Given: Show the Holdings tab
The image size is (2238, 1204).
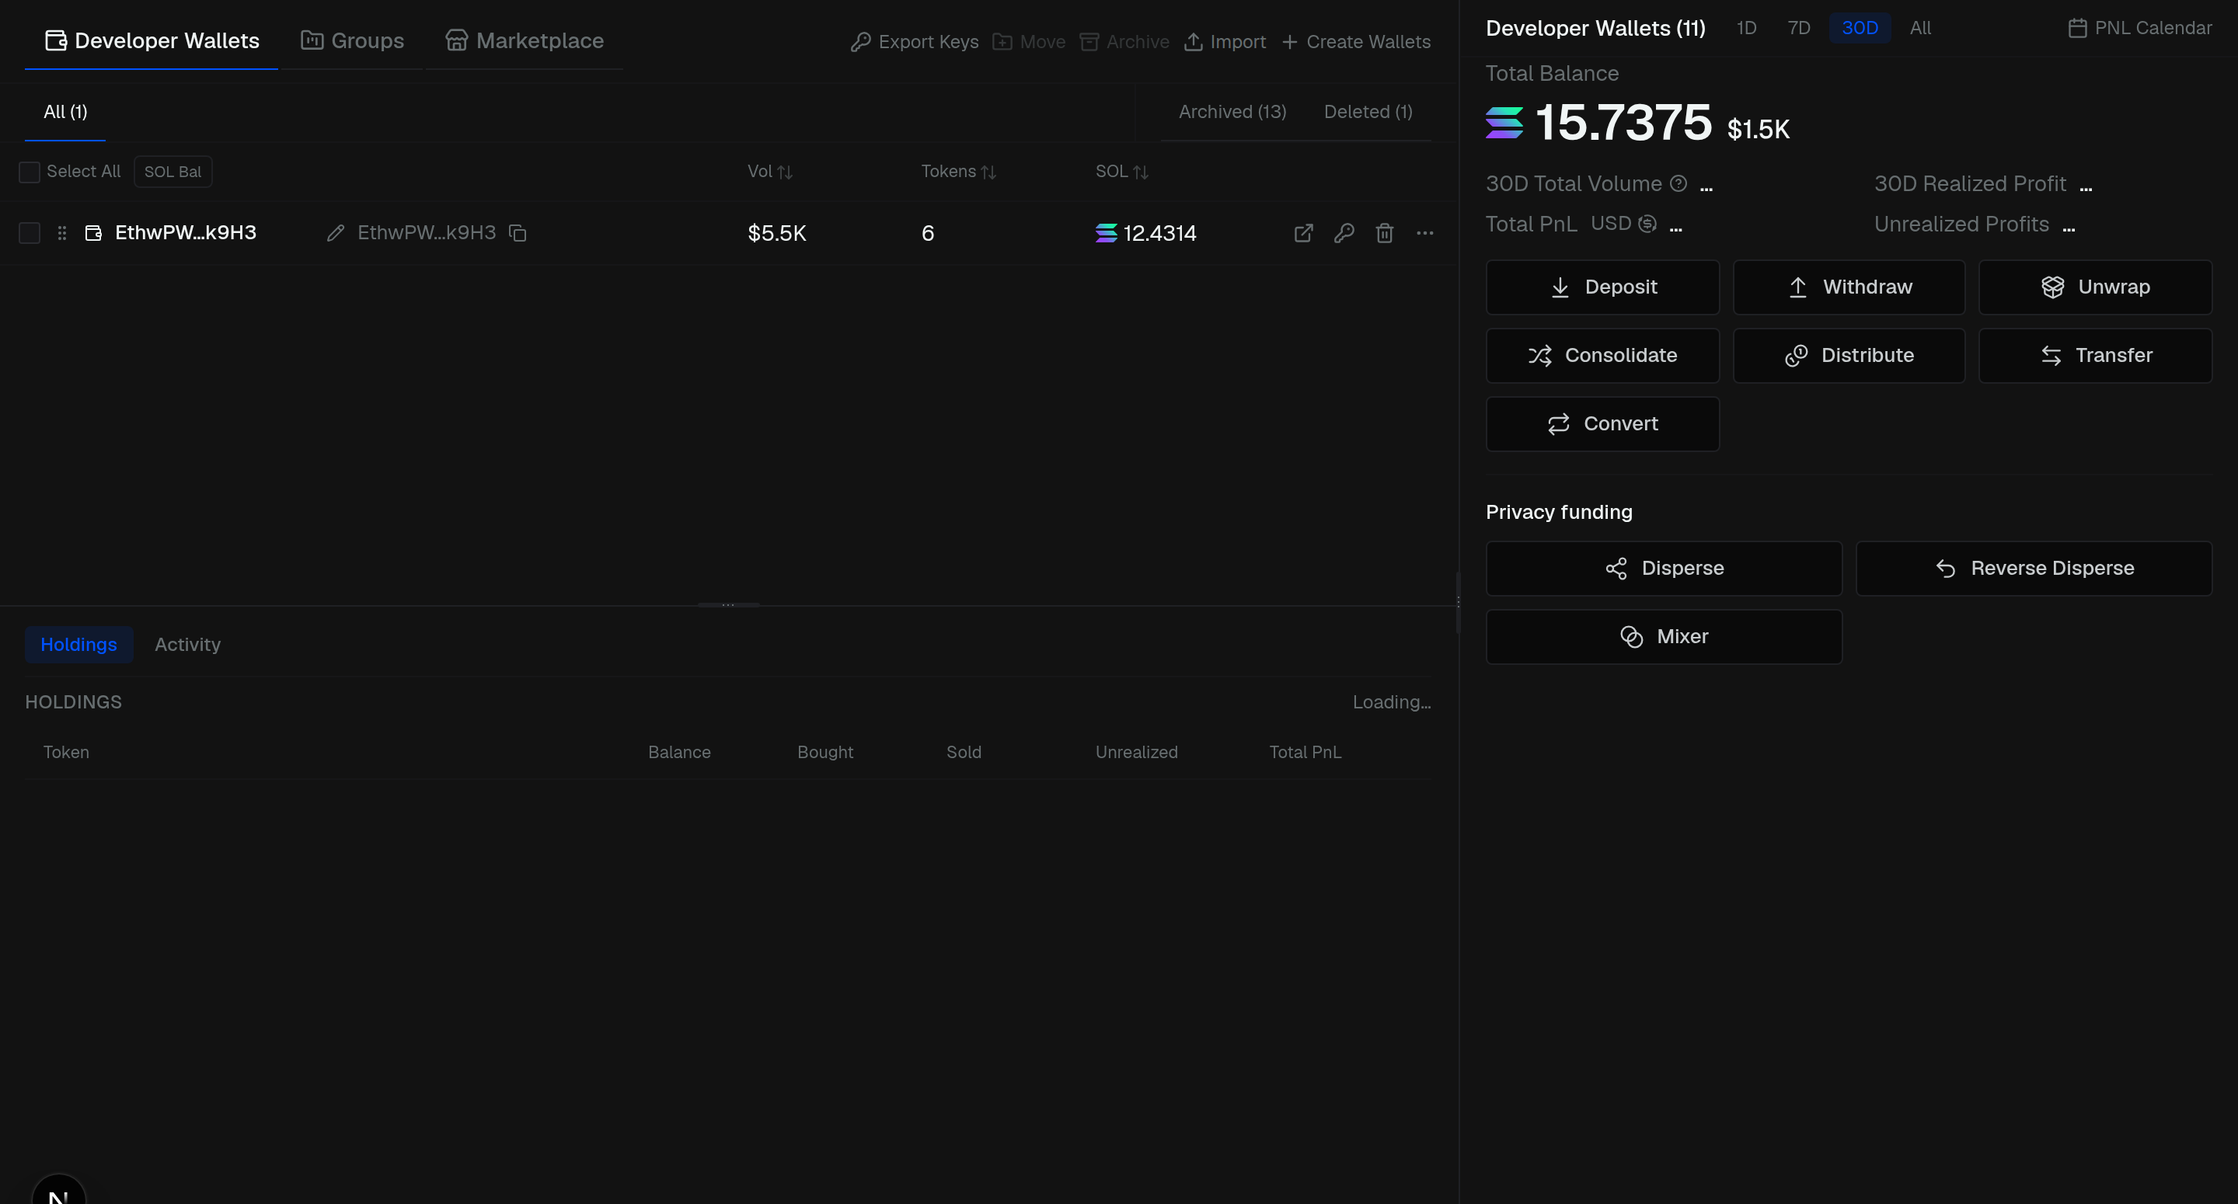Looking at the screenshot, I should point(79,645).
